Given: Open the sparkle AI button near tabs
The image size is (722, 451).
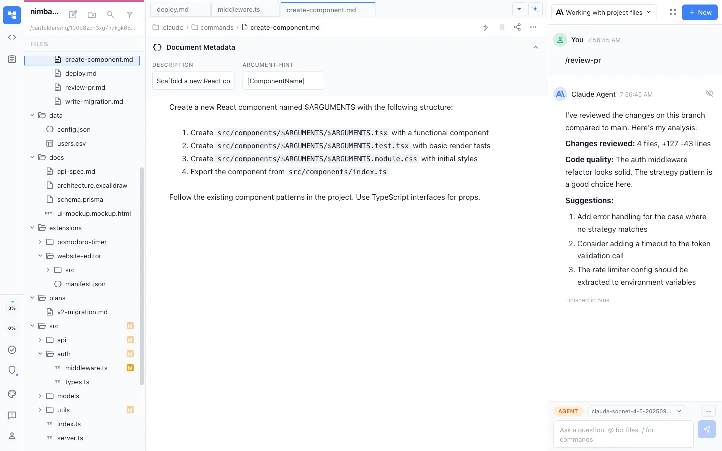Looking at the screenshot, I should pos(535,9).
